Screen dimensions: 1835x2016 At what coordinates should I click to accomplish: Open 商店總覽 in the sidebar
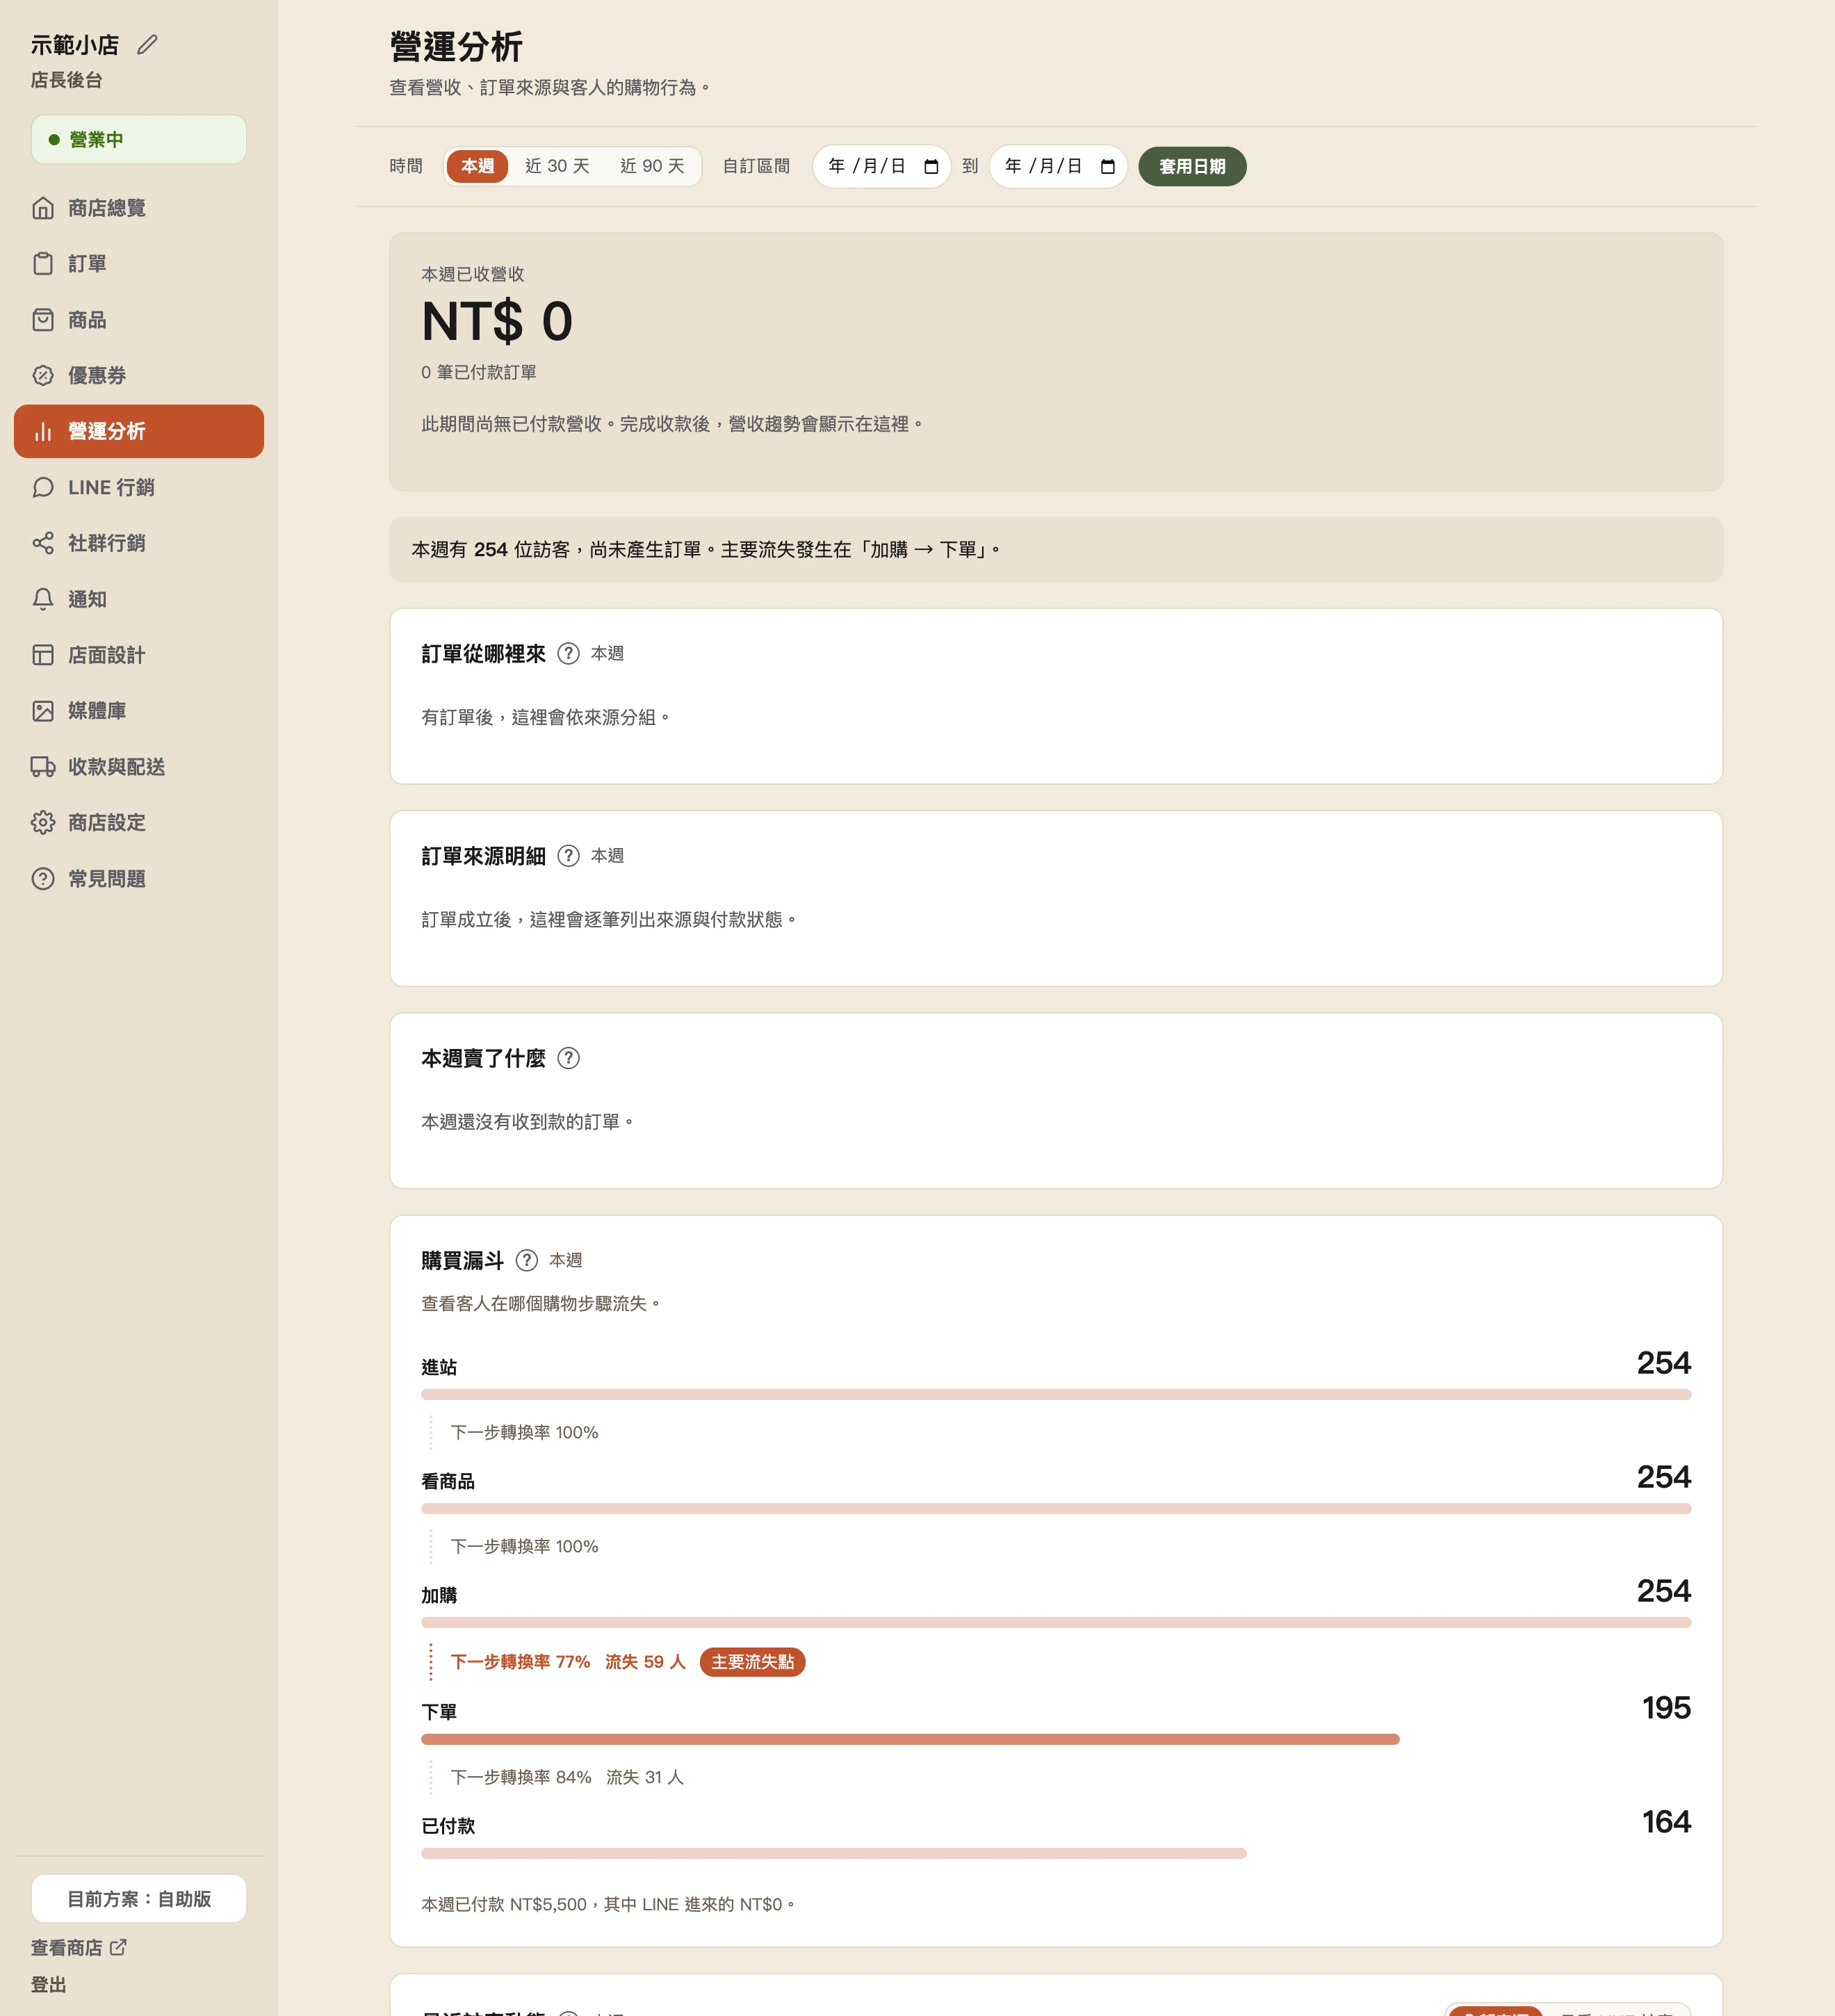pos(139,208)
